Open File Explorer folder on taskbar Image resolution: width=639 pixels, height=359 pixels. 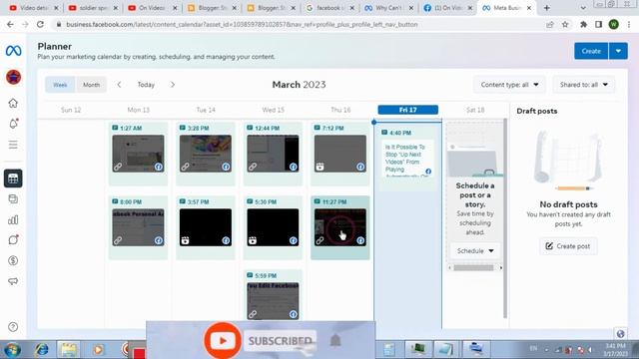(69, 350)
